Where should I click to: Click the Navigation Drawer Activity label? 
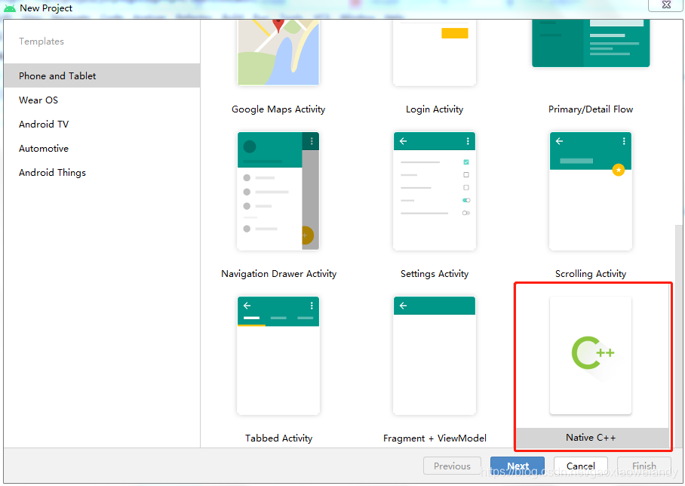[278, 274]
